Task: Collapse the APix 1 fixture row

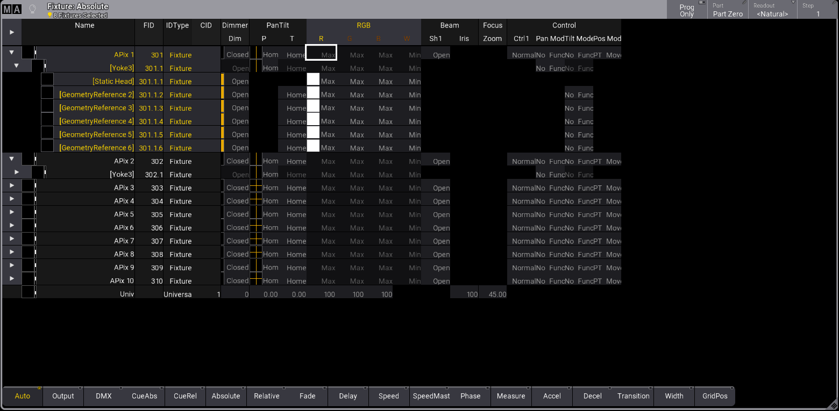Action: pos(11,53)
